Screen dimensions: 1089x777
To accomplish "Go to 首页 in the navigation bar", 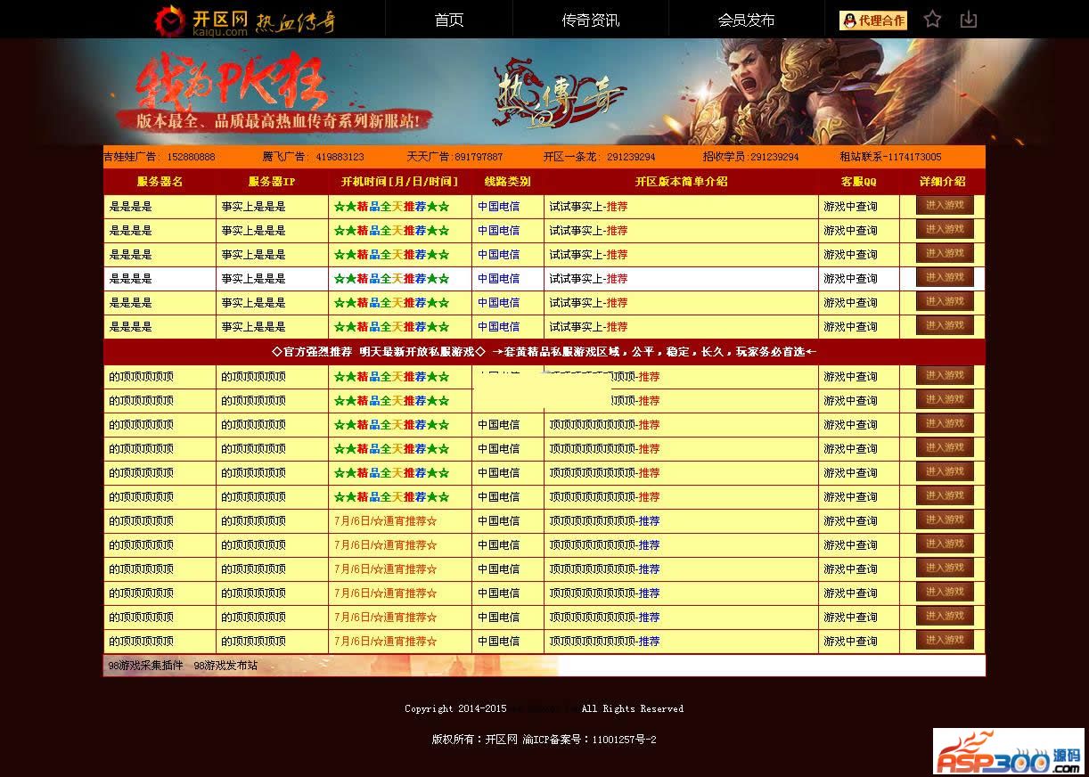I will 449,20.
